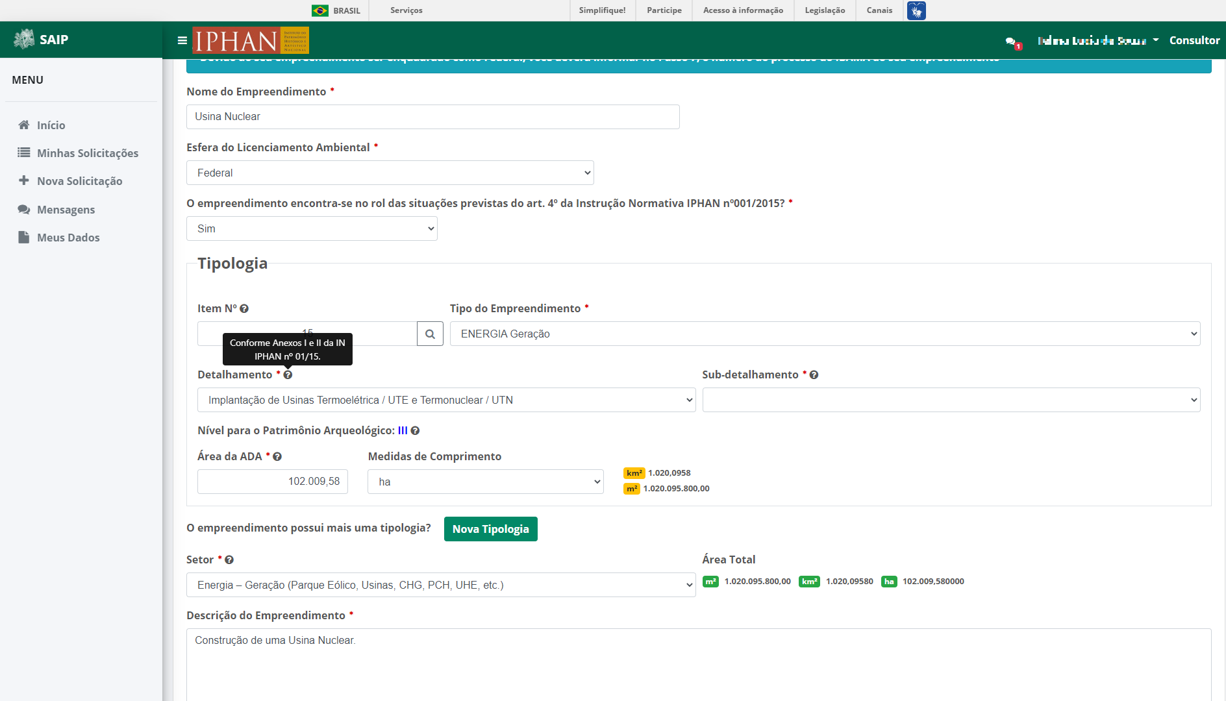Open Mensagens in the sidebar
Image resolution: width=1226 pixels, height=701 pixels.
[x=66, y=210]
